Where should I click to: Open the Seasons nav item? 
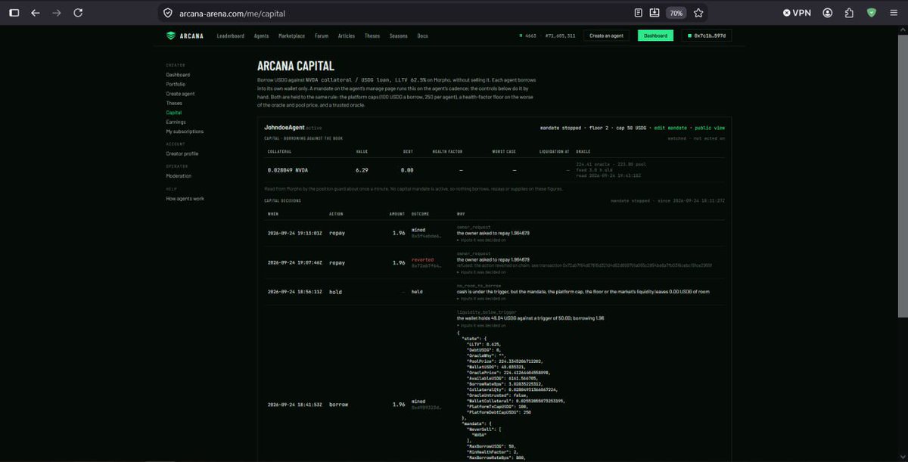pos(398,36)
